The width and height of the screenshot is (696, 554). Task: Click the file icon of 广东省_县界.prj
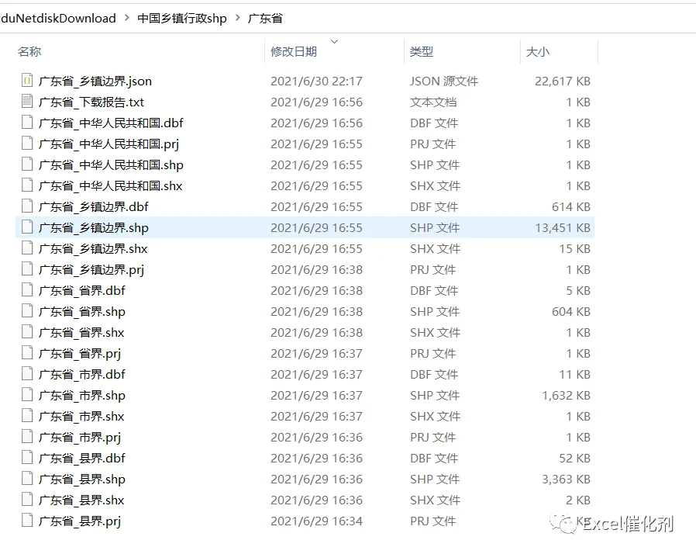pos(27,520)
